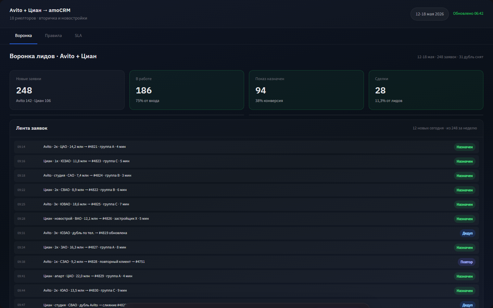Click the Назначен badge on lead #4822

pos(465,190)
